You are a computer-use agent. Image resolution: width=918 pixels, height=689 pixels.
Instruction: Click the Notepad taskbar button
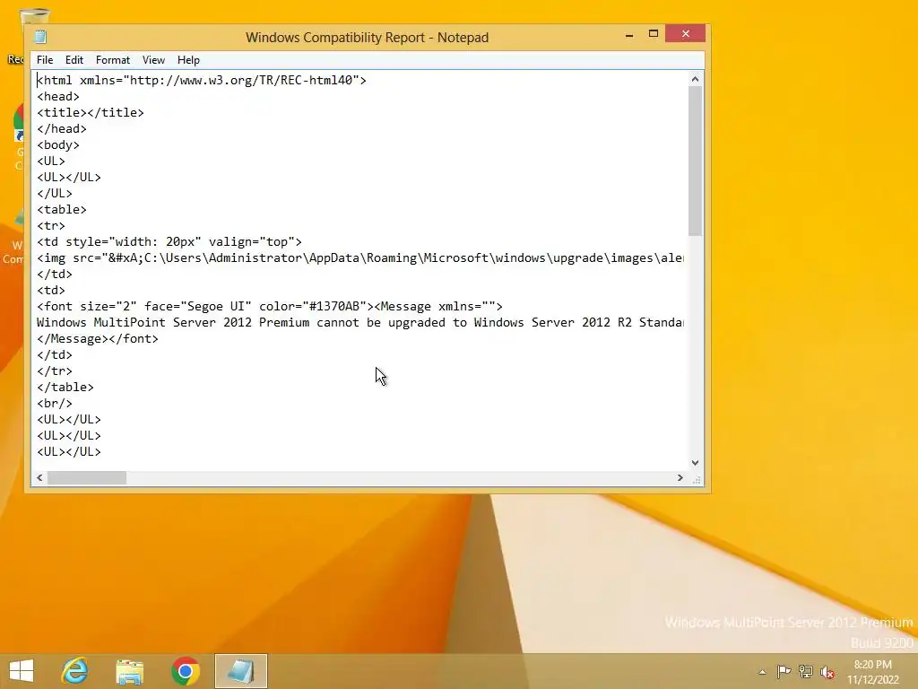tap(240, 671)
